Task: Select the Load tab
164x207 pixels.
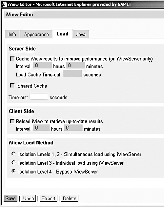Action: click(63, 34)
